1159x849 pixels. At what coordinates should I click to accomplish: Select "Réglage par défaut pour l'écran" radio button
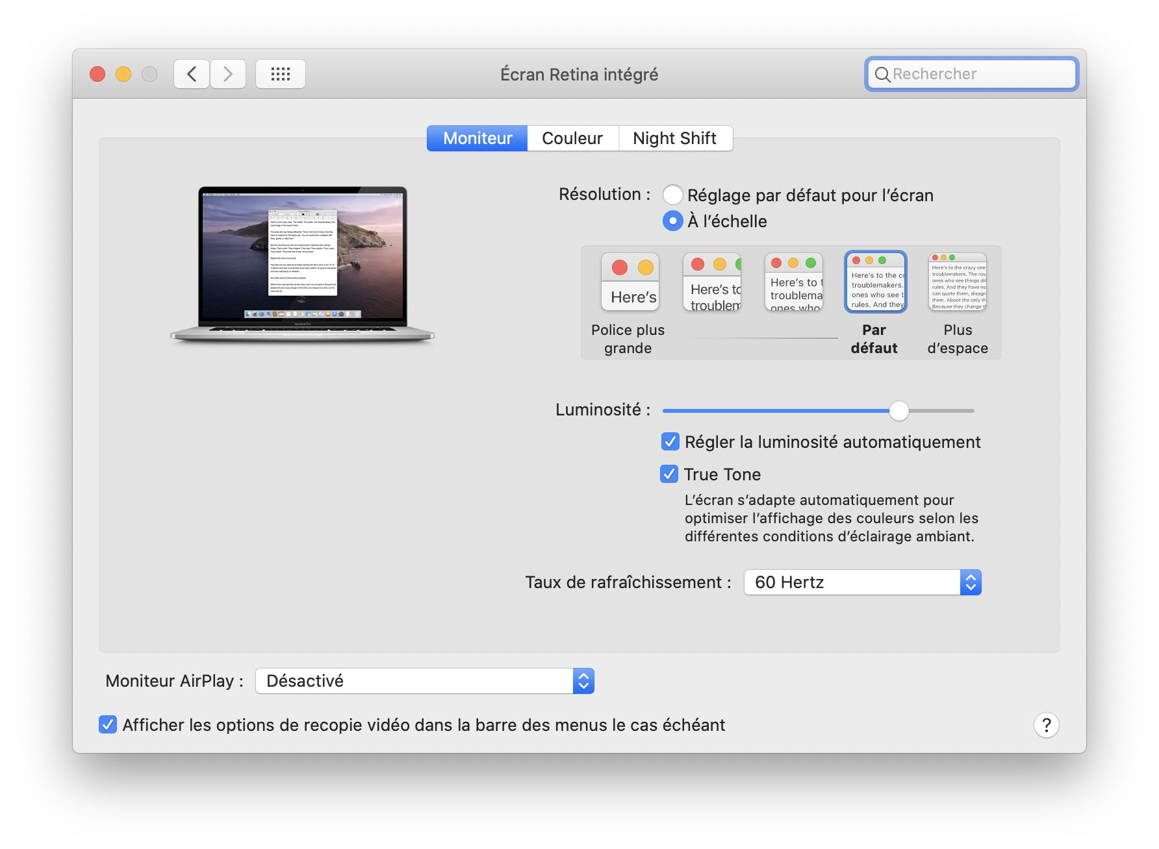[x=673, y=195]
